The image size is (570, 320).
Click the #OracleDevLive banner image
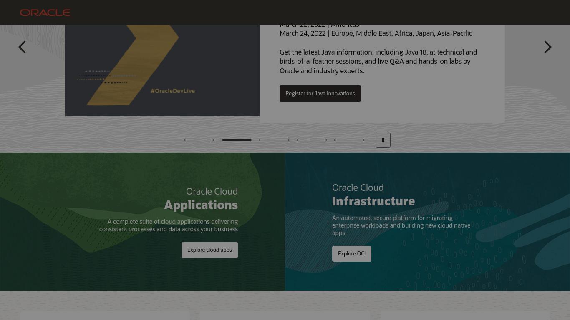162,70
